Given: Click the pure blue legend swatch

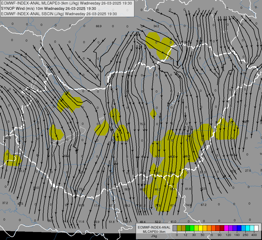Looking at the screenshot, I should coord(239,228).
